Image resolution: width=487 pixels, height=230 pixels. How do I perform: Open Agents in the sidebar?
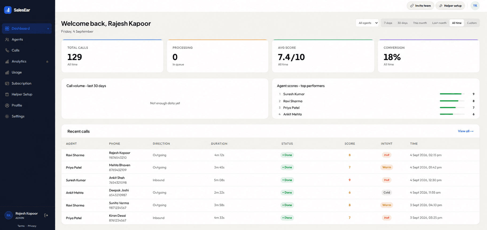[x=27, y=39]
